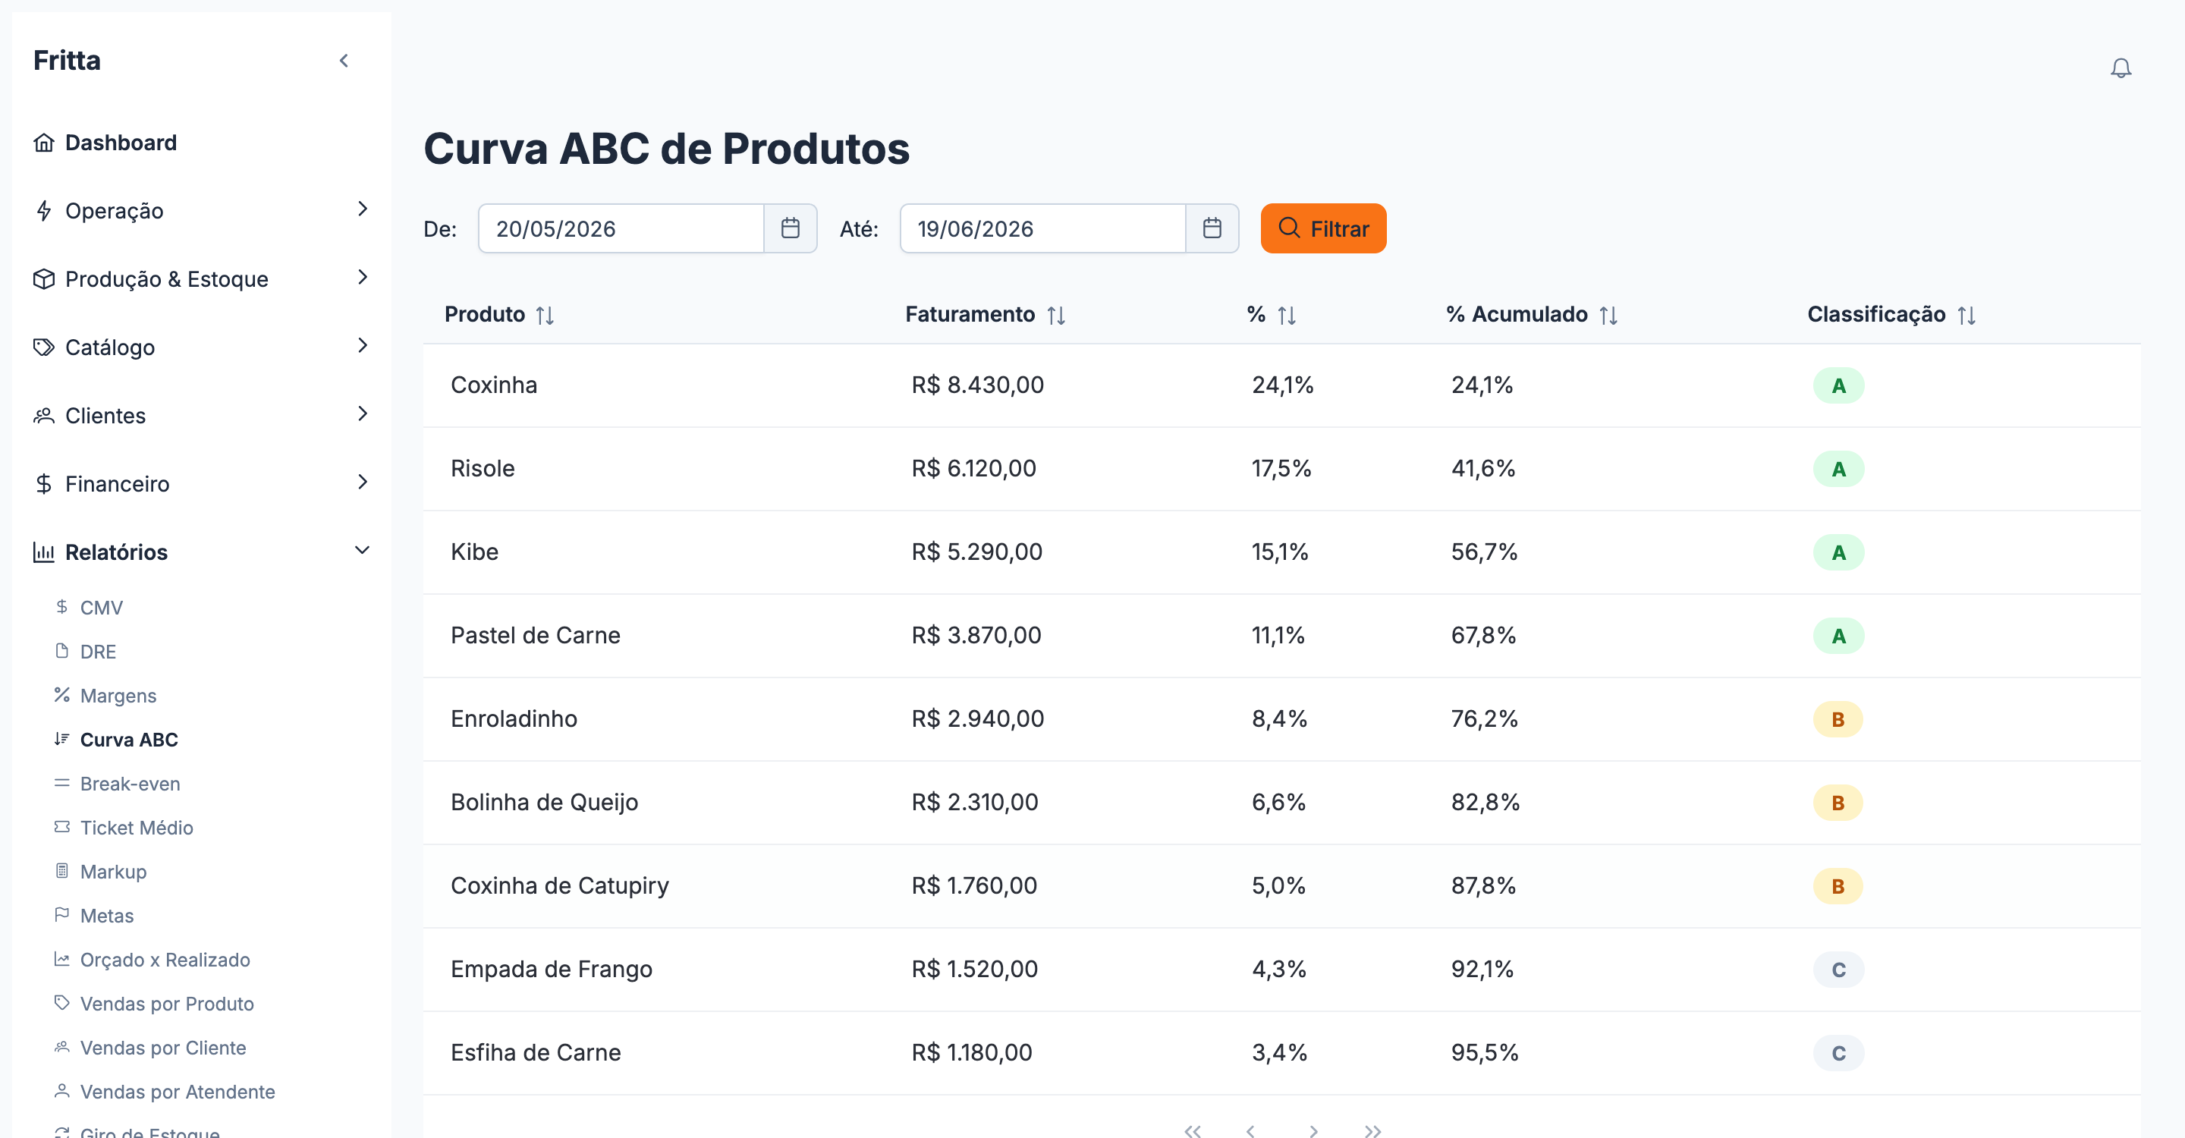The image size is (2185, 1138).
Task: Click the Filtrar button
Action: click(1322, 228)
